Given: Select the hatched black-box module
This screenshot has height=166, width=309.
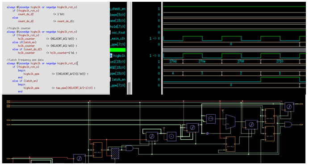Looking at the screenshot, I should click(115, 154).
